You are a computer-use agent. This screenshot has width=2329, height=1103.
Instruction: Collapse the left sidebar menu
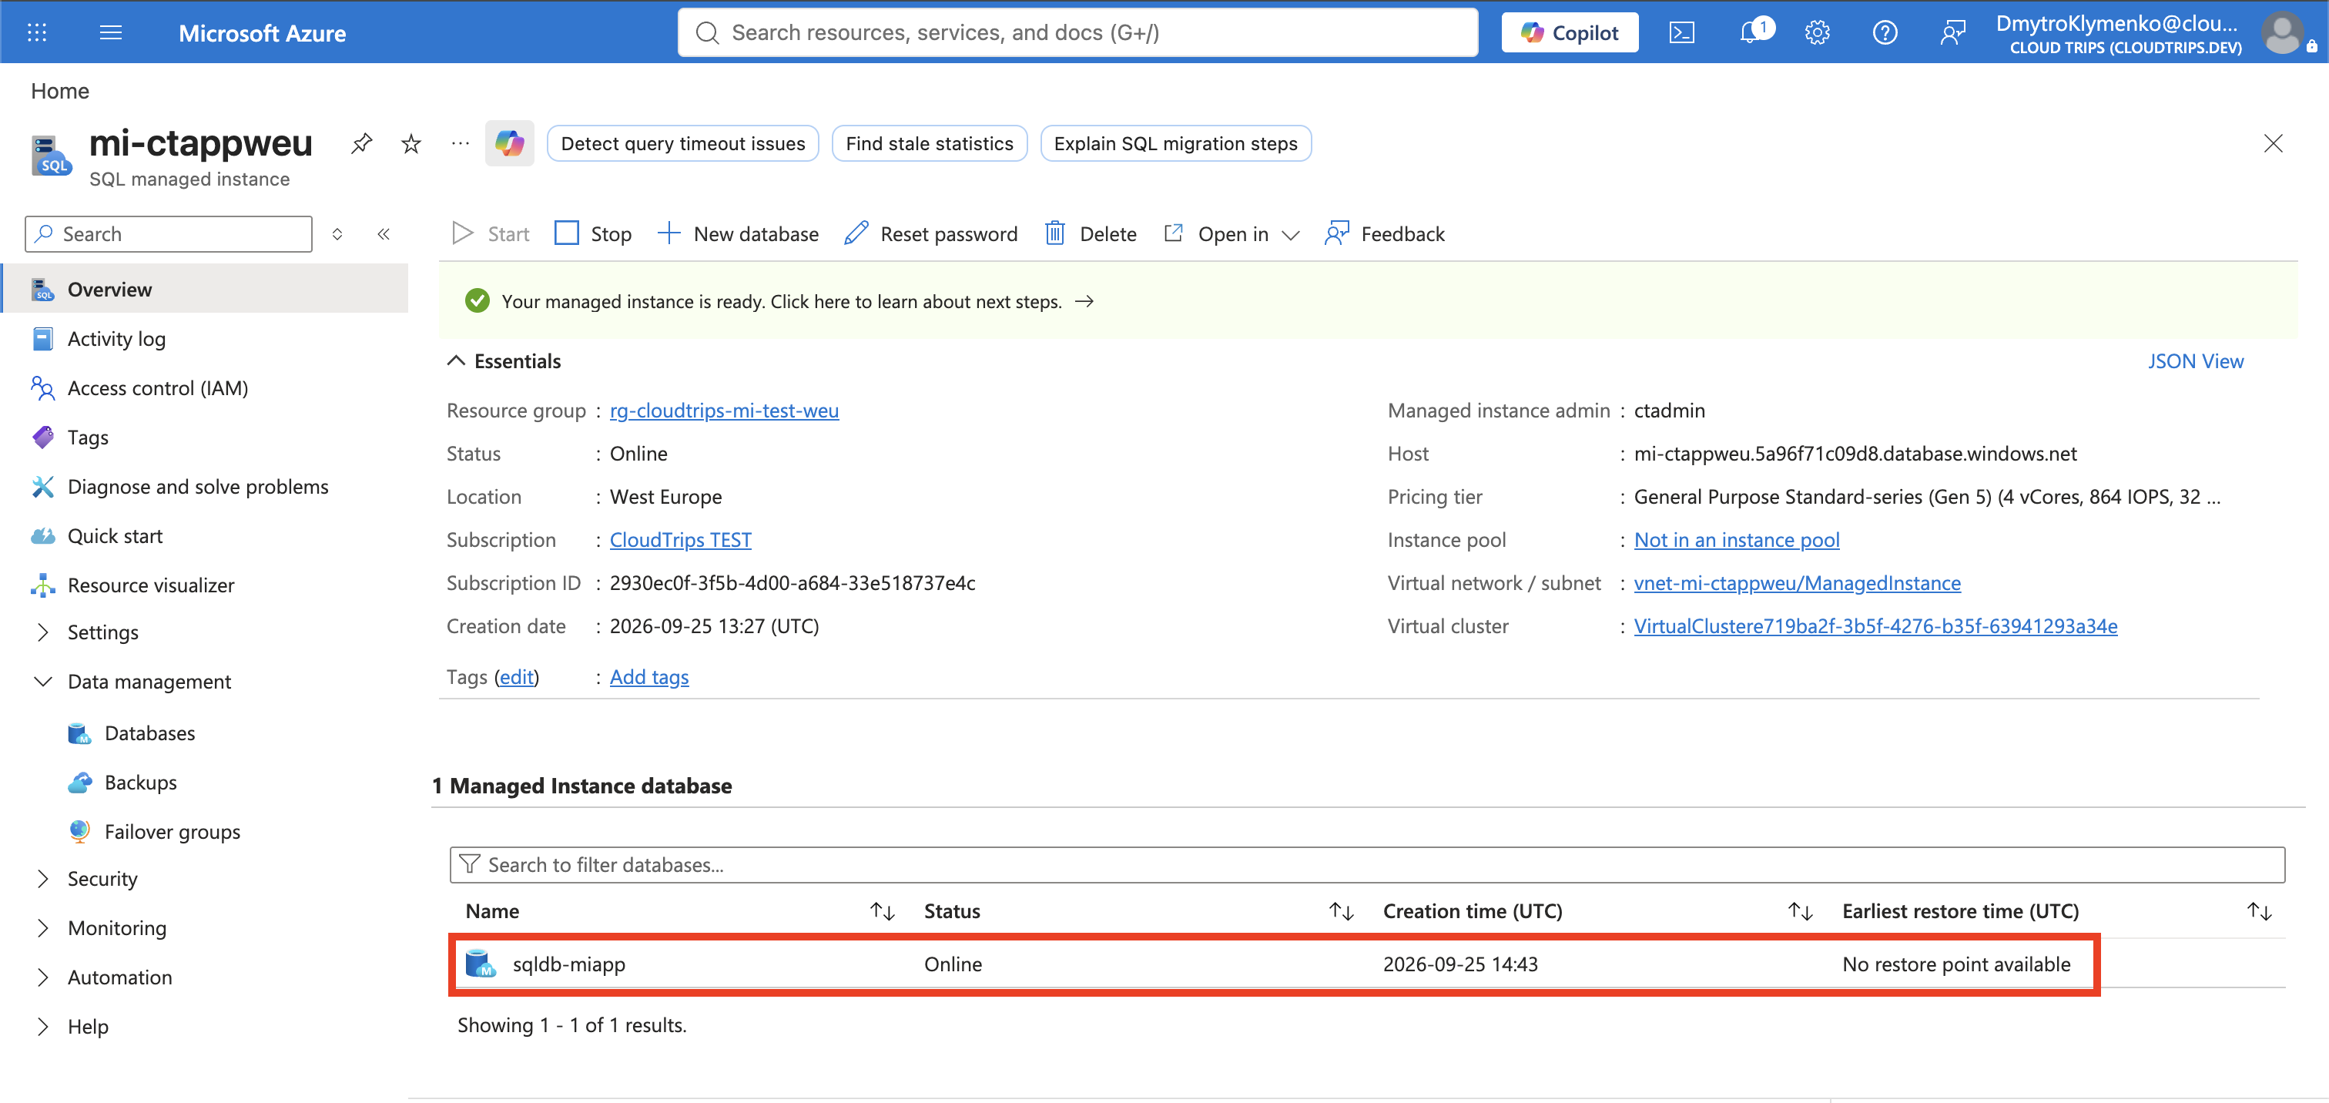[x=384, y=234]
